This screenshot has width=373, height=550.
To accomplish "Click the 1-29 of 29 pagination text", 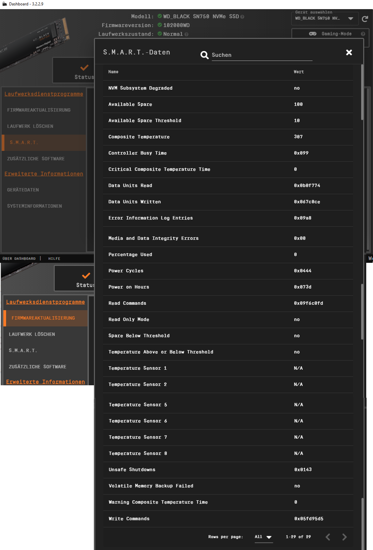I will (x=298, y=537).
